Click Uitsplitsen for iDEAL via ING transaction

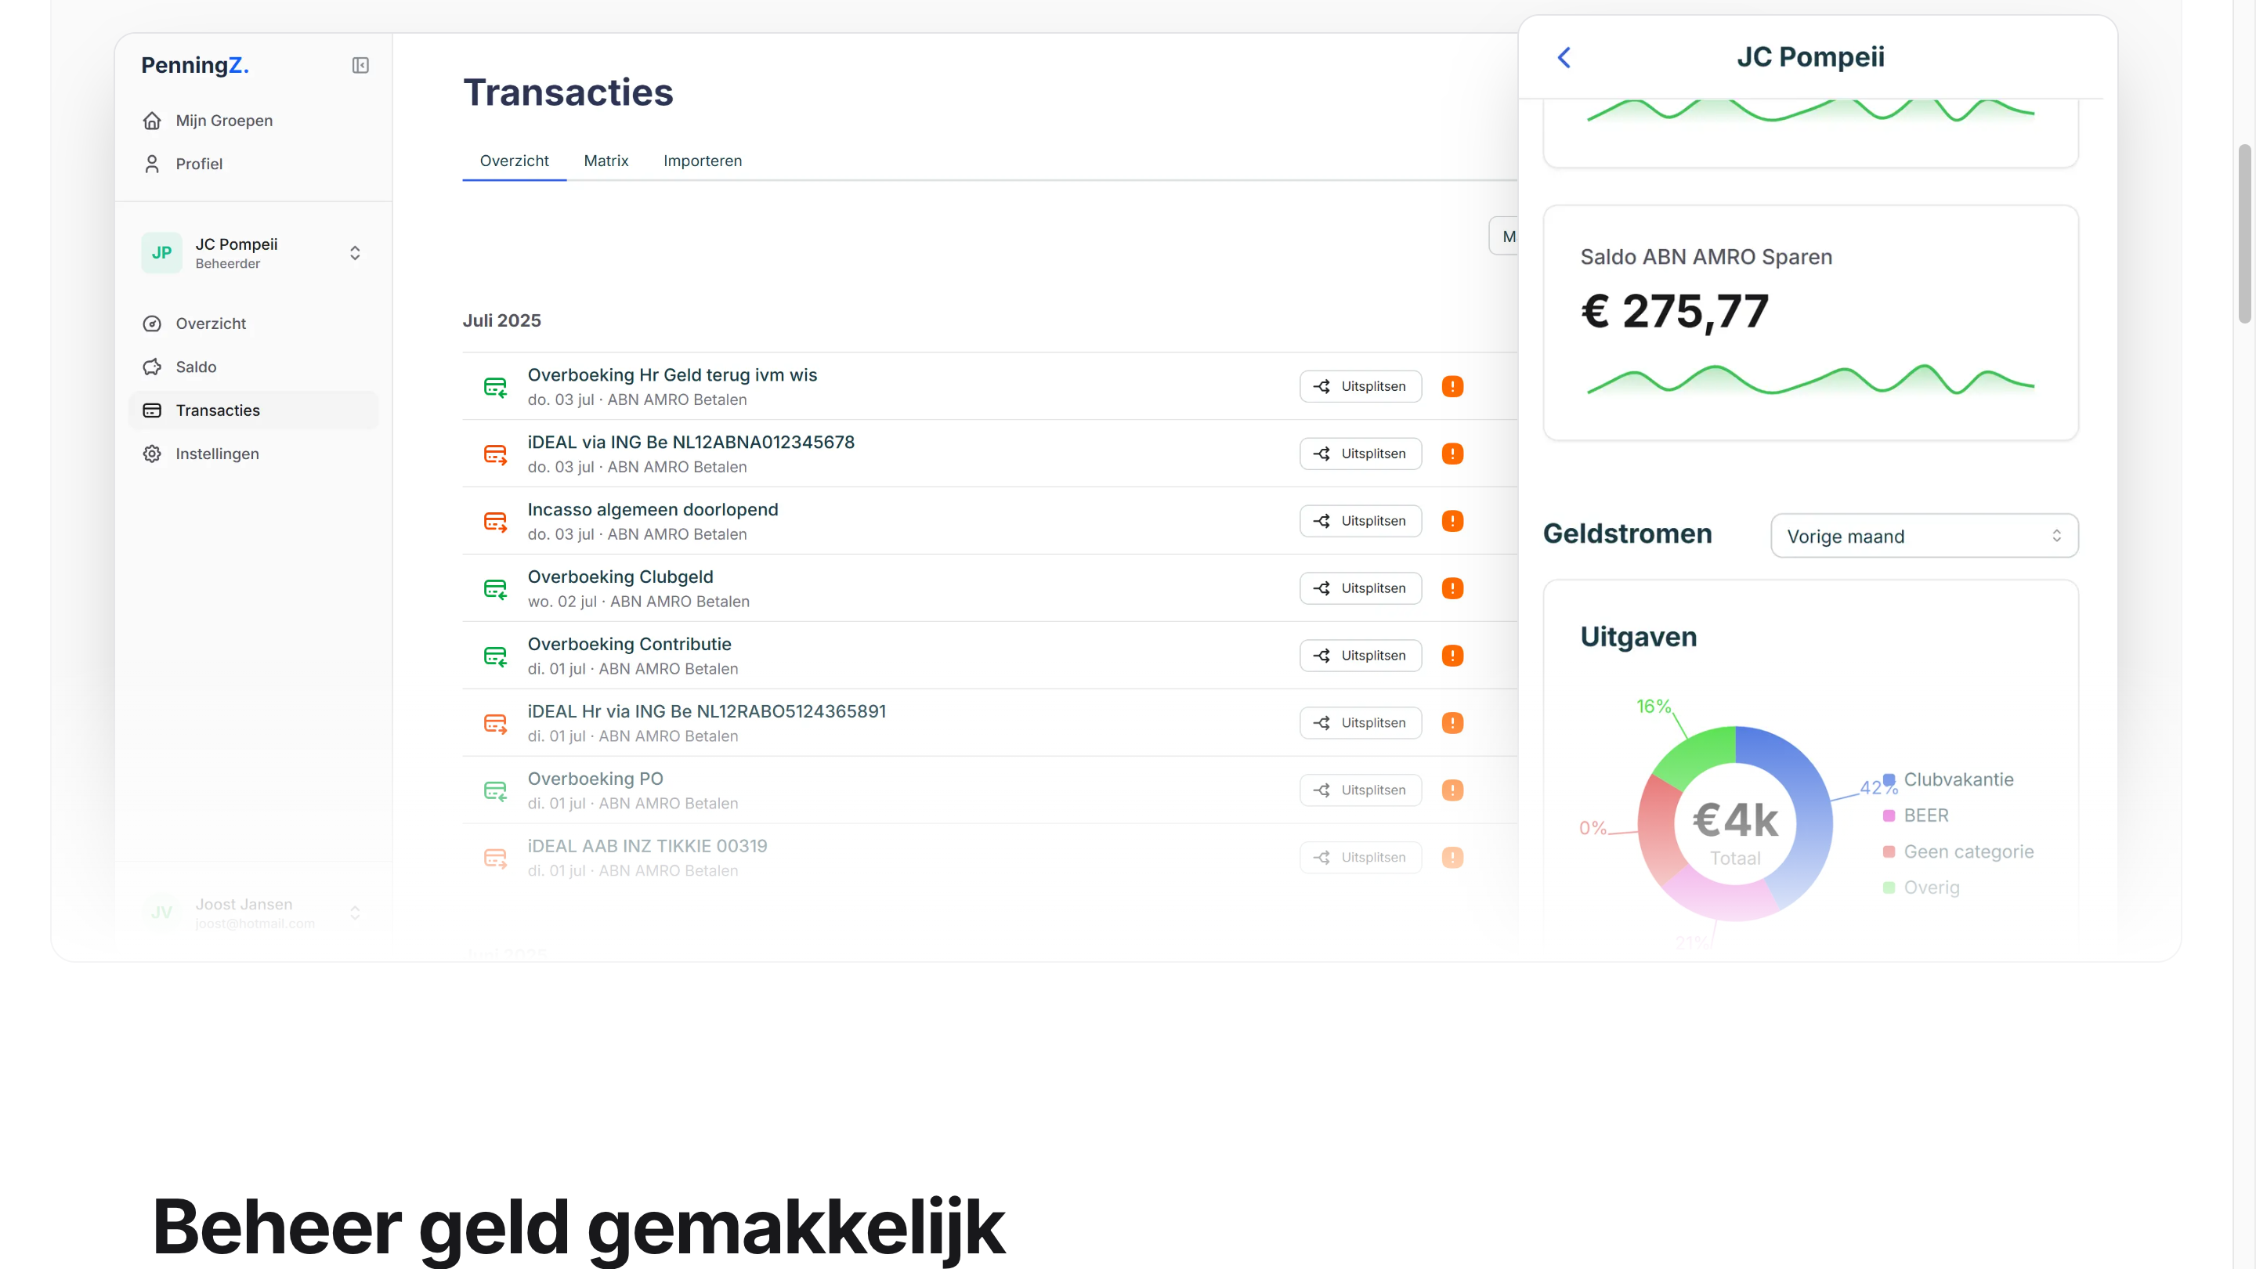tap(1360, 454)
